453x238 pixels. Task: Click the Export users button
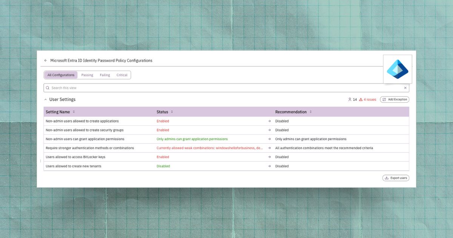click(x=396, y=178)
